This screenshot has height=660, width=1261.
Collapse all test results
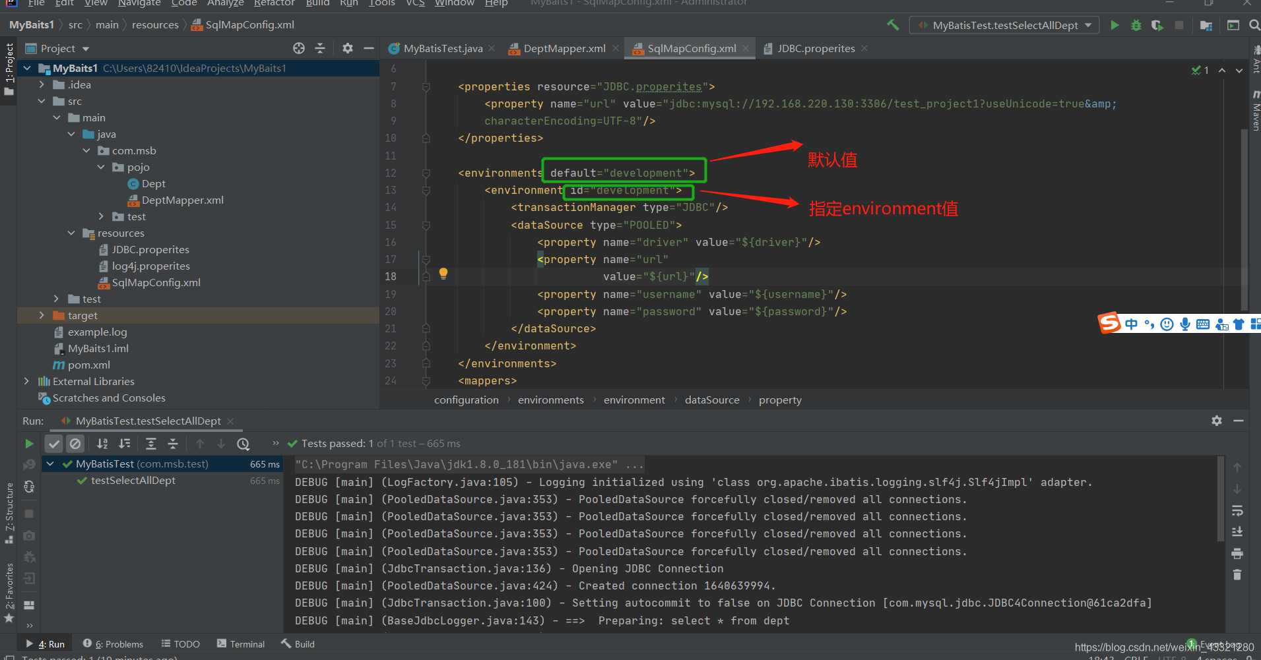point(173,444)
